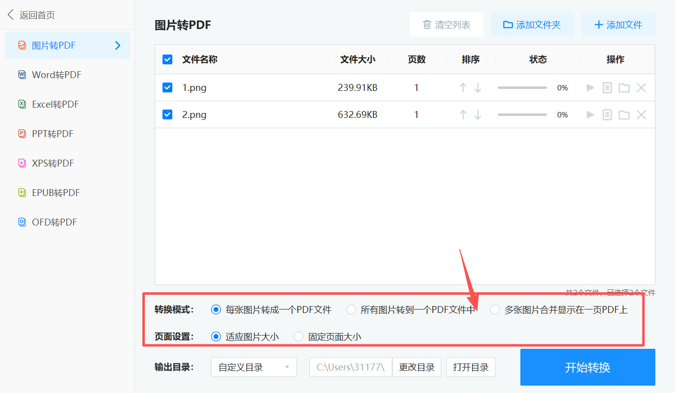Click the 开始转换 button
675x393 pixels.
(588, 367)
